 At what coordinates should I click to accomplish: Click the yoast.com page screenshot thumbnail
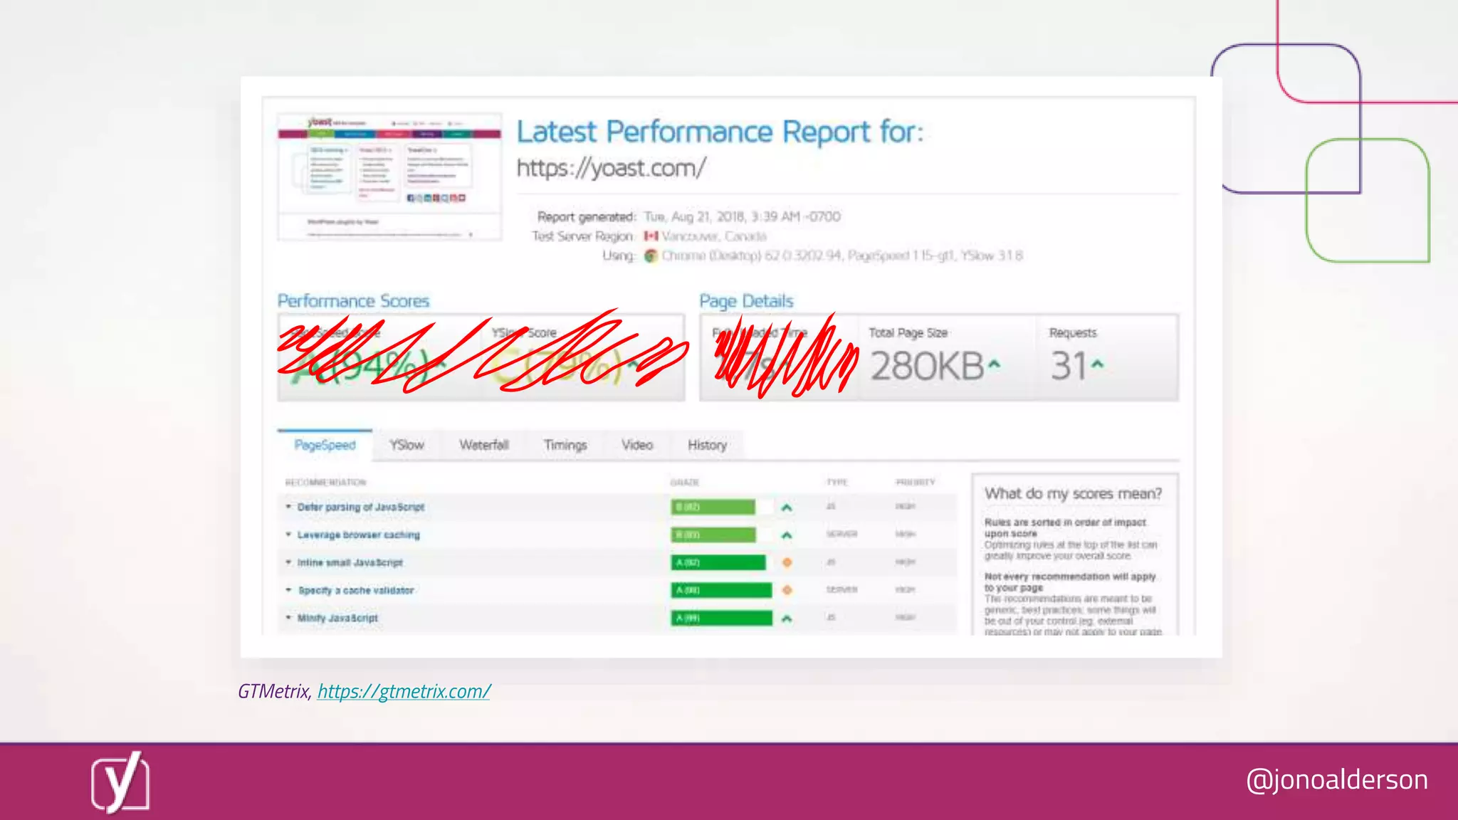tap(389, 177)
